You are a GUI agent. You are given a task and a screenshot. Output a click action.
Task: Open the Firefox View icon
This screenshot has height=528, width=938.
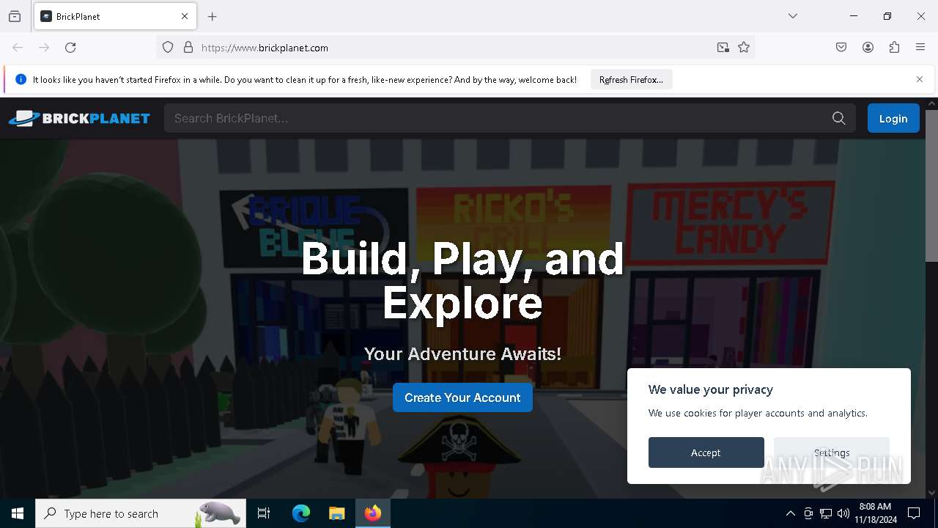15,16
